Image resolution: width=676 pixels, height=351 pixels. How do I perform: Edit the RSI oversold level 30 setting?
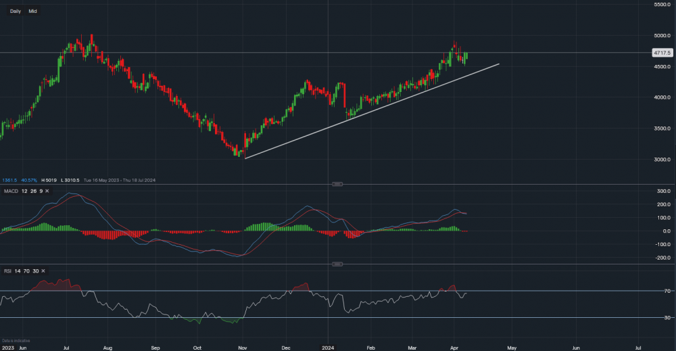35,271
